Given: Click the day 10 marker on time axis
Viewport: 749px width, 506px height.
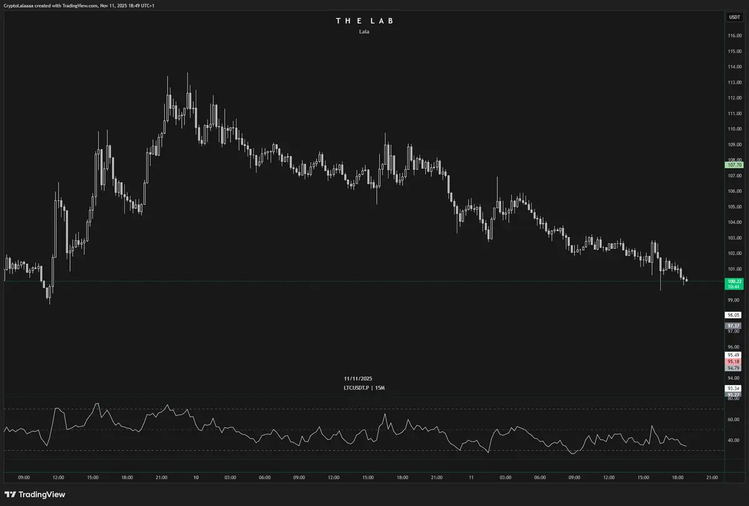Looking at the screenshot, I should coord(196,477).
